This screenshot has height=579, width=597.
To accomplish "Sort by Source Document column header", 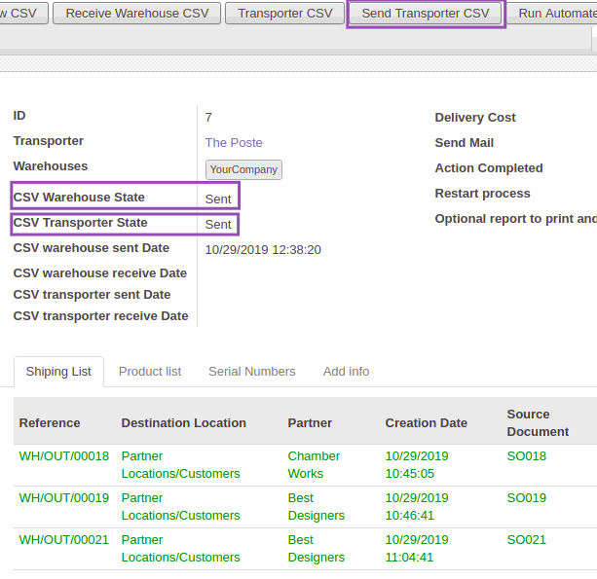I will 538,422.
